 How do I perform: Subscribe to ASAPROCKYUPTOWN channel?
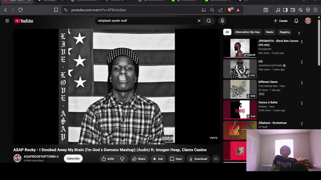pyautogui.click(x=73, y=158)
